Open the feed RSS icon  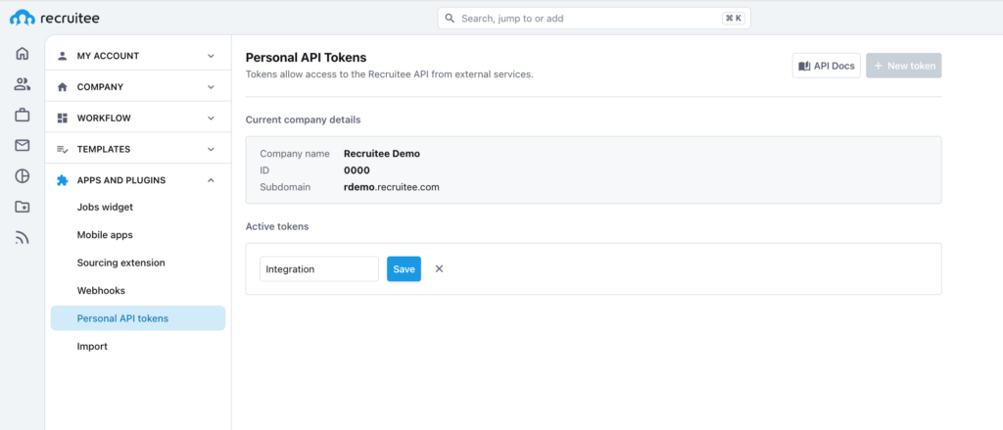[23, 238]
